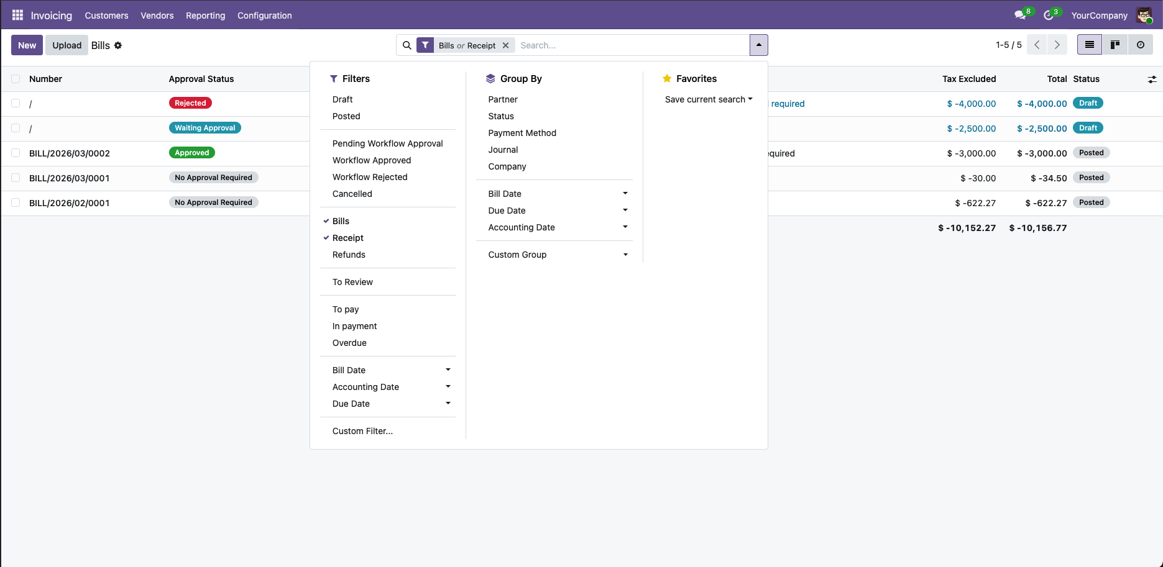Switch to Activity view
This screenshot has width=1163, height=567.
tap(1141, 45)
